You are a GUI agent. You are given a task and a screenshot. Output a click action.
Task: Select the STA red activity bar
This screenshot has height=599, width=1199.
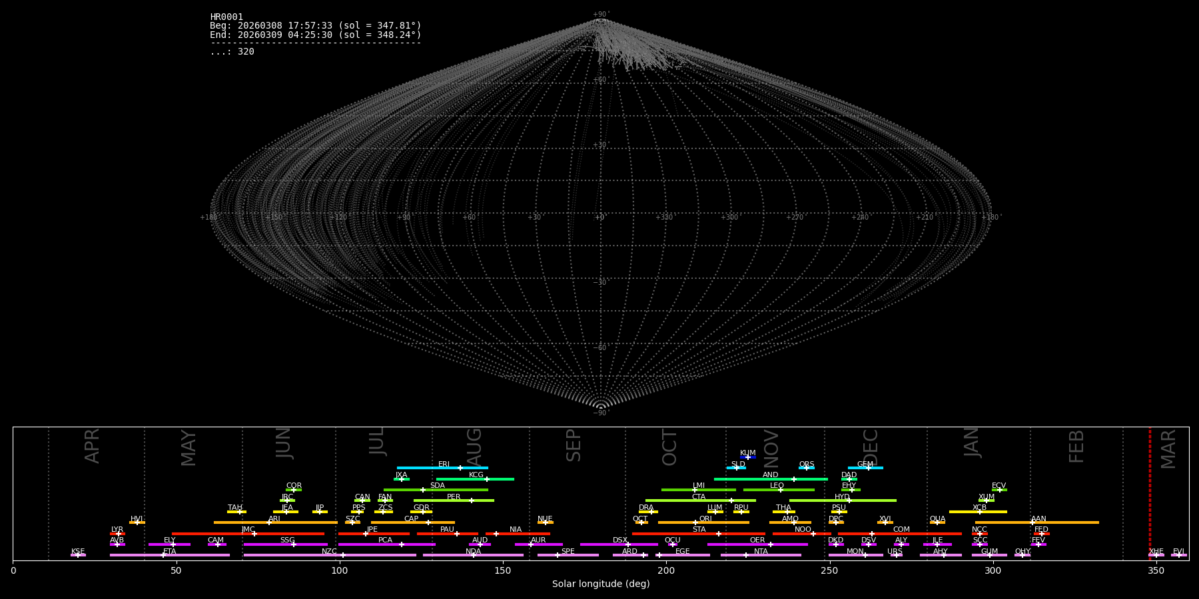(x=699, y=534)
